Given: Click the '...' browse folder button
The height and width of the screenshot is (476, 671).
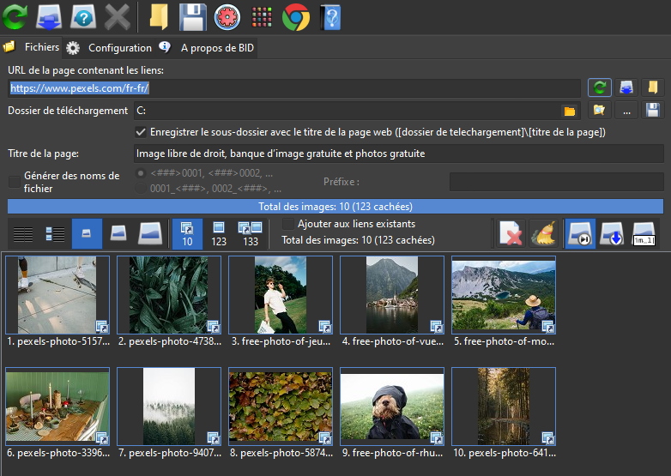Looking at the screenshot, I should (x=627, y=111).
